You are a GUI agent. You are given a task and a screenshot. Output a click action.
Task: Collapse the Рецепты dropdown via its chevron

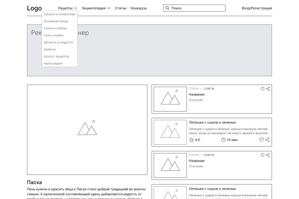point(76,8)
